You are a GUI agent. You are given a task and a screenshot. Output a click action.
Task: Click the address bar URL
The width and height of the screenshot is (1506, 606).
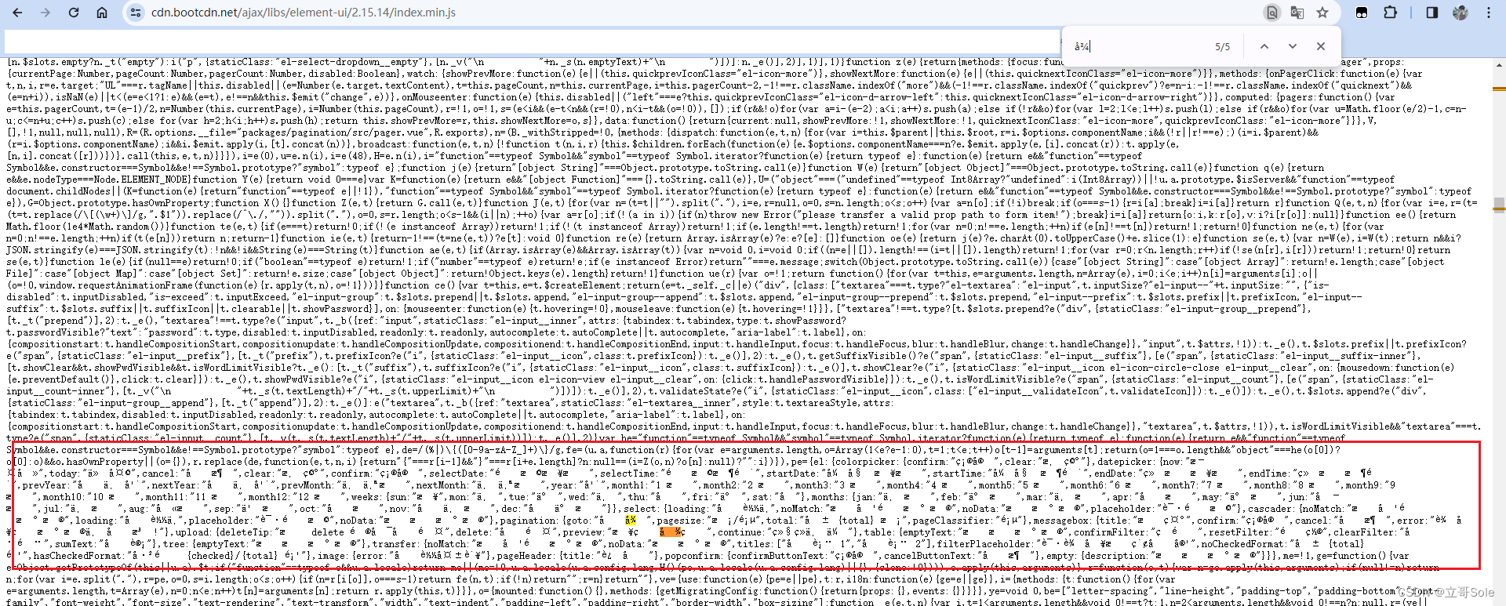[x=303, y=13]
